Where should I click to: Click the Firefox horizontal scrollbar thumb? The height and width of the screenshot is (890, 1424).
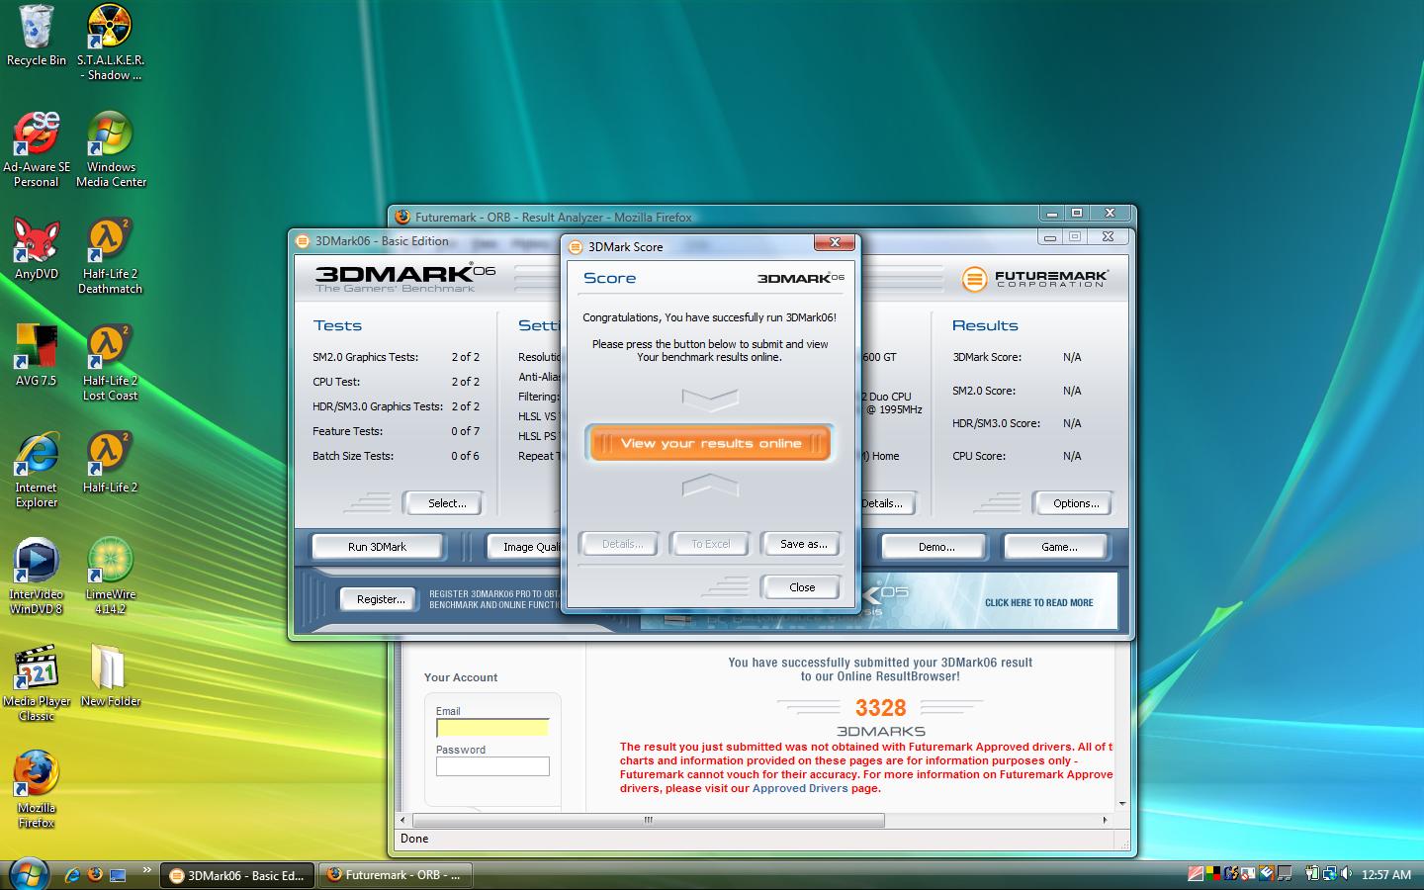click(649, 820)
